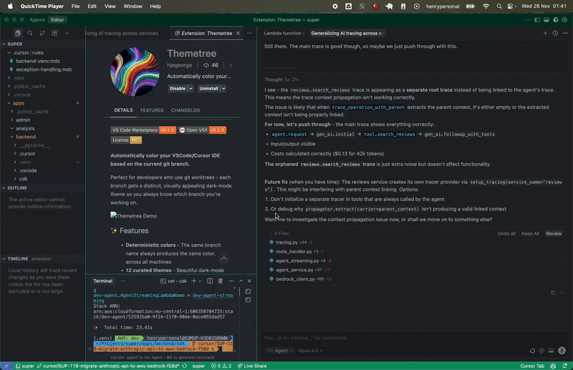Add a new terminal with plus
Viewport: 573px width, 370px height.
pyautogui.click(x=193, y=281)
